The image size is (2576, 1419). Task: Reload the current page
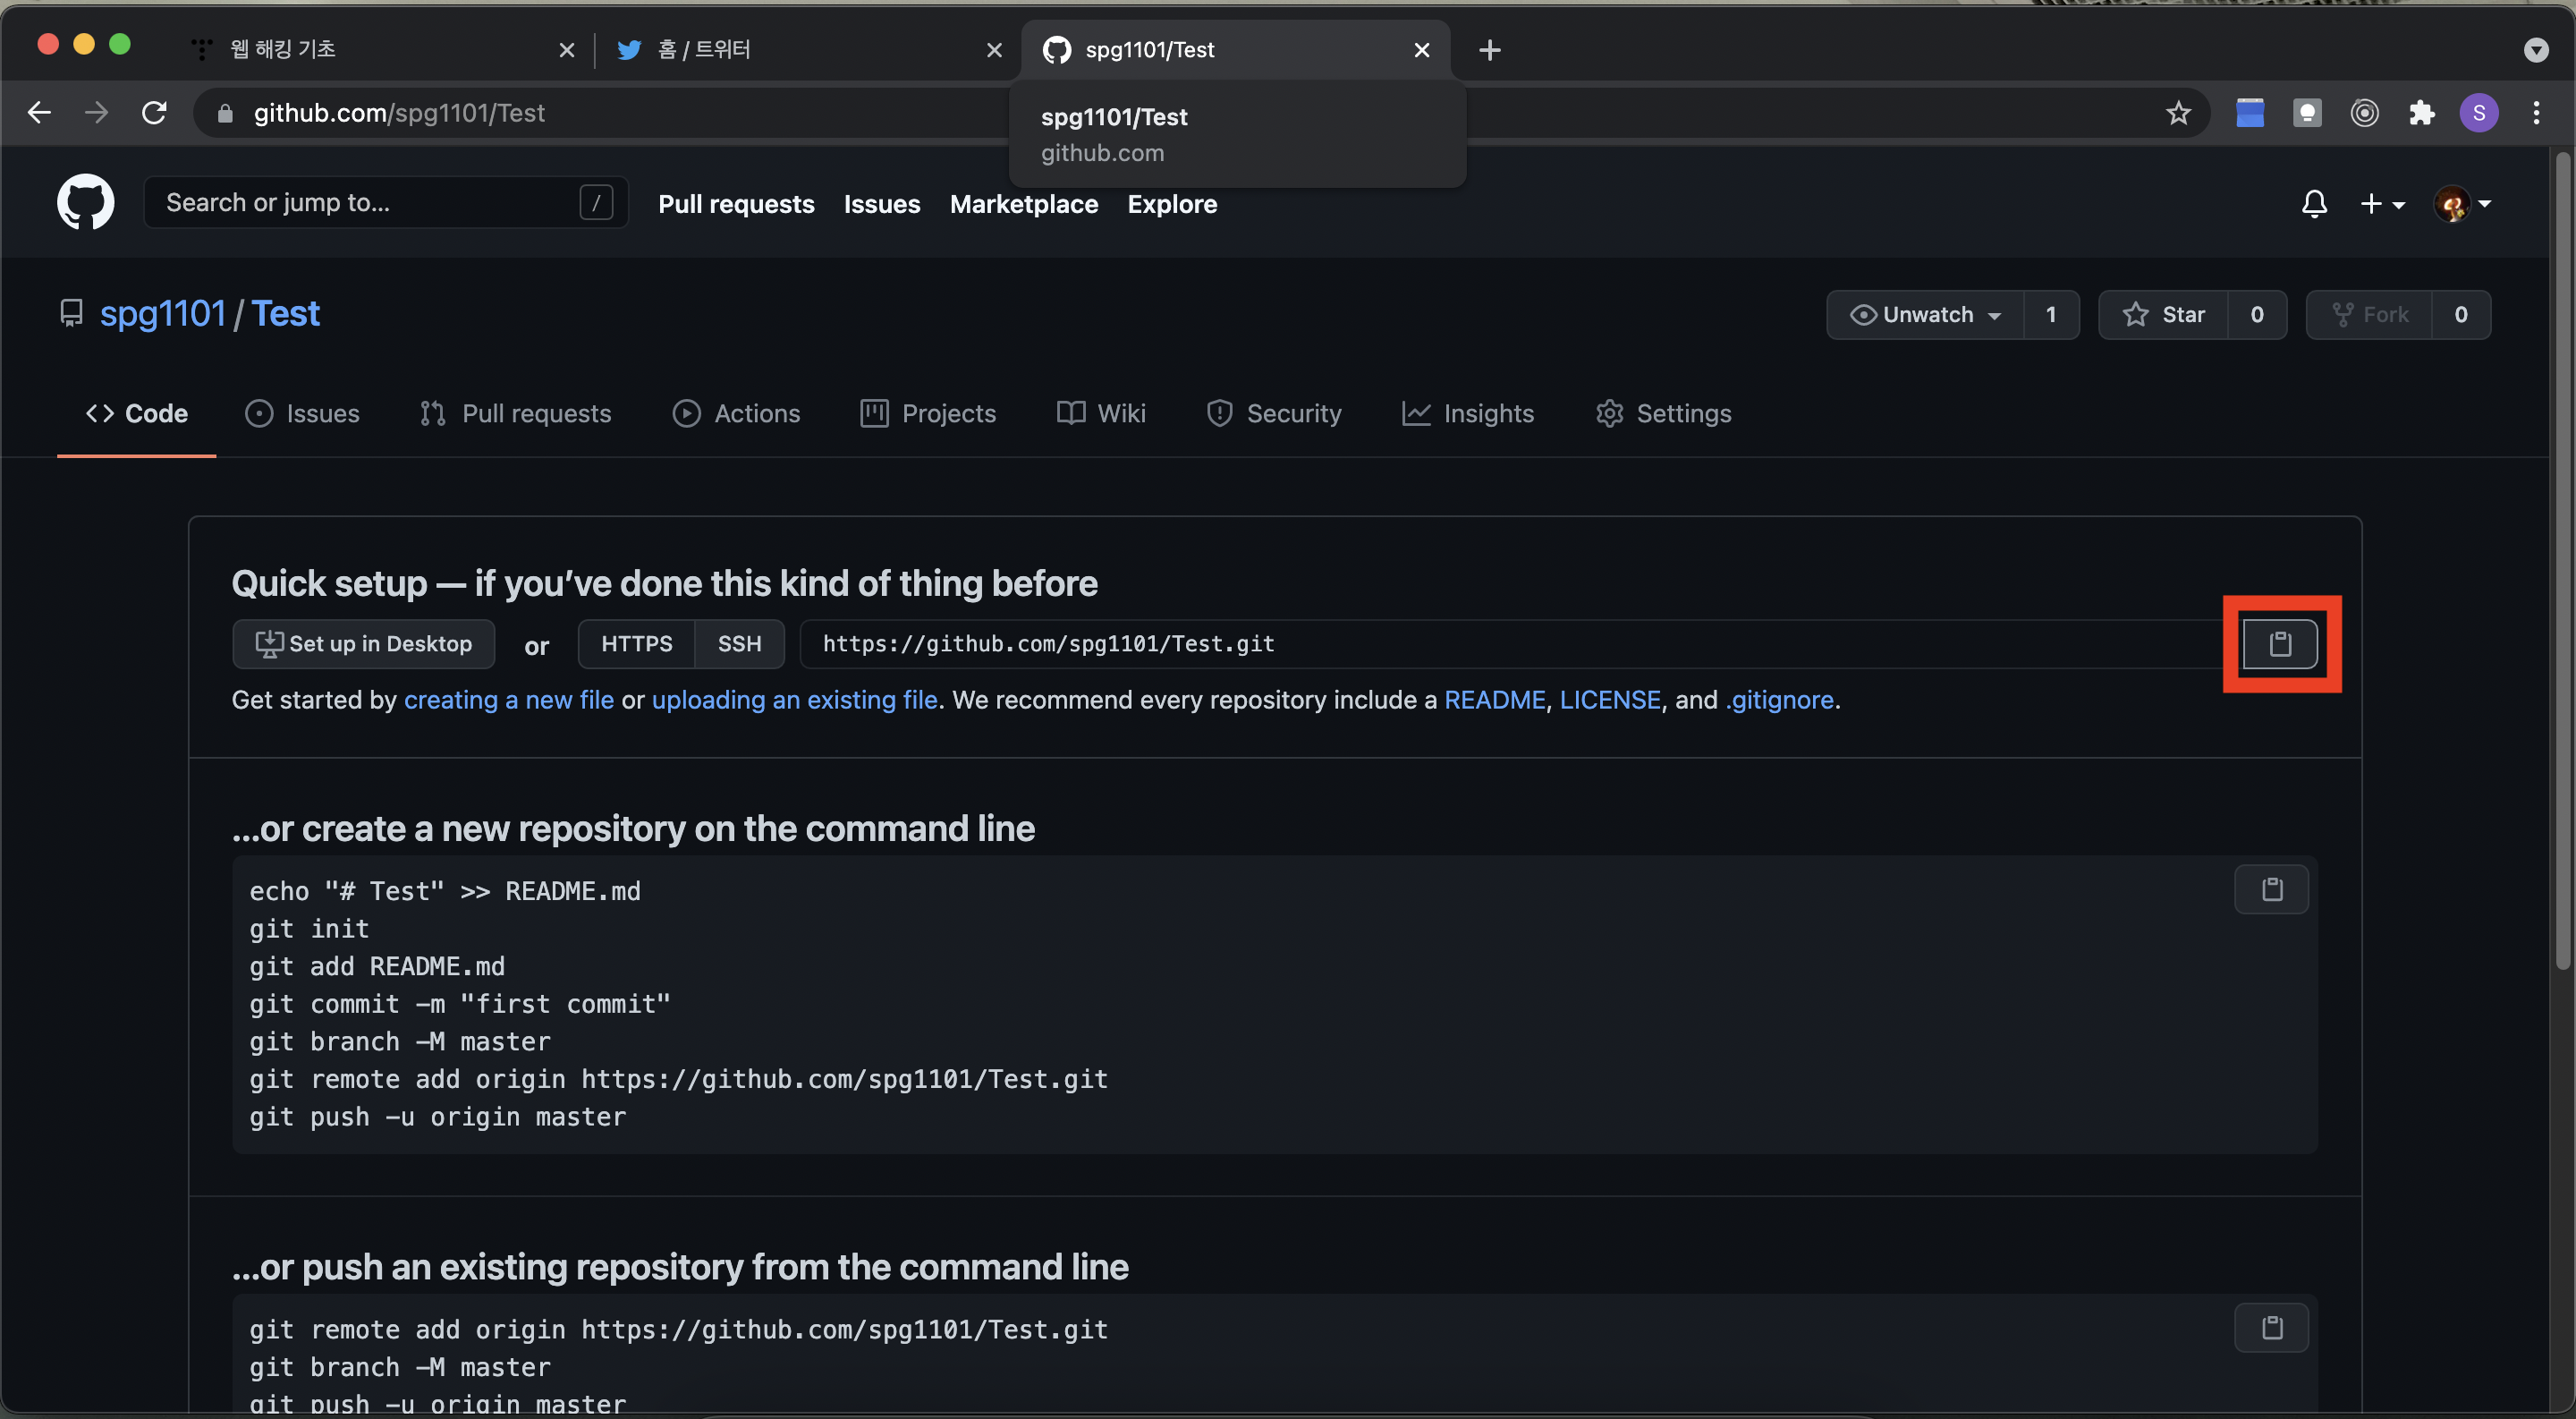pyautogui.click(x=154, y=113)
